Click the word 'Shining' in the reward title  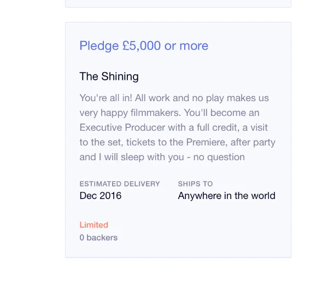(x=120, y=77)
